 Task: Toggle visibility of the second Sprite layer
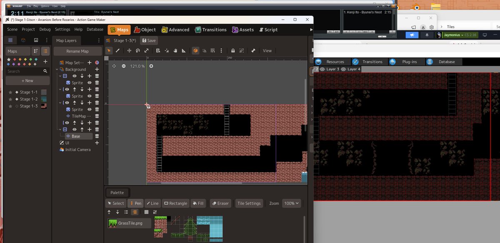89,96
